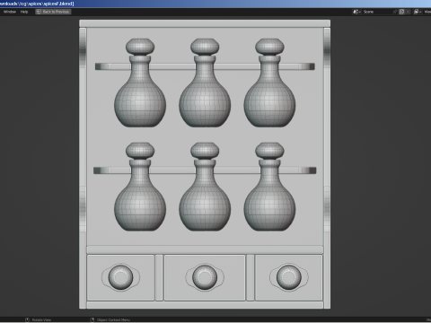Select the upper rail bar object
The image size is (431, 323).
point(173,66)
